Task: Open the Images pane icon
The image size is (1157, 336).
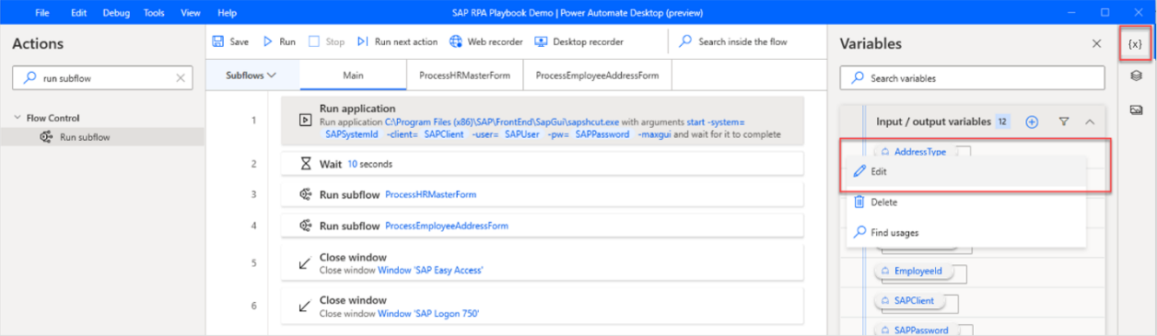Action: pyautogui.click(x=1136, y=110)
